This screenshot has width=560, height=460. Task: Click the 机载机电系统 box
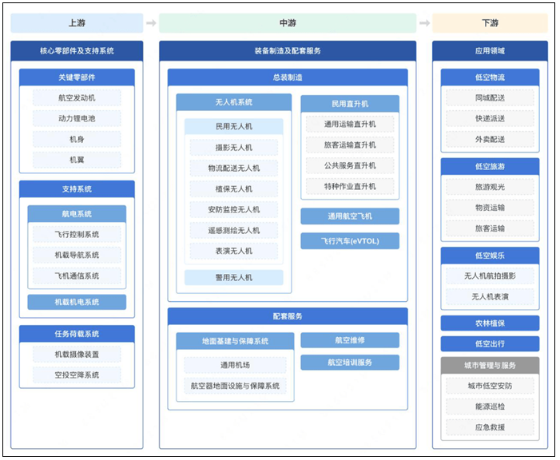(77, 302)
